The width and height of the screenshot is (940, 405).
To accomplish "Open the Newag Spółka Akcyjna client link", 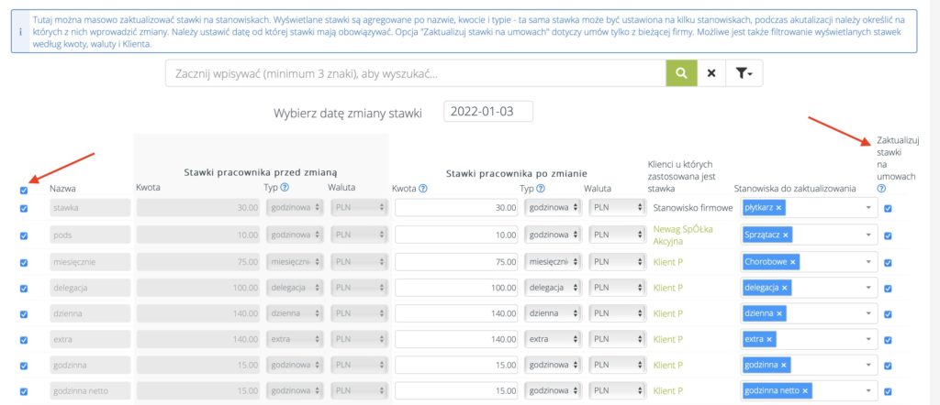I will point(682,235).
